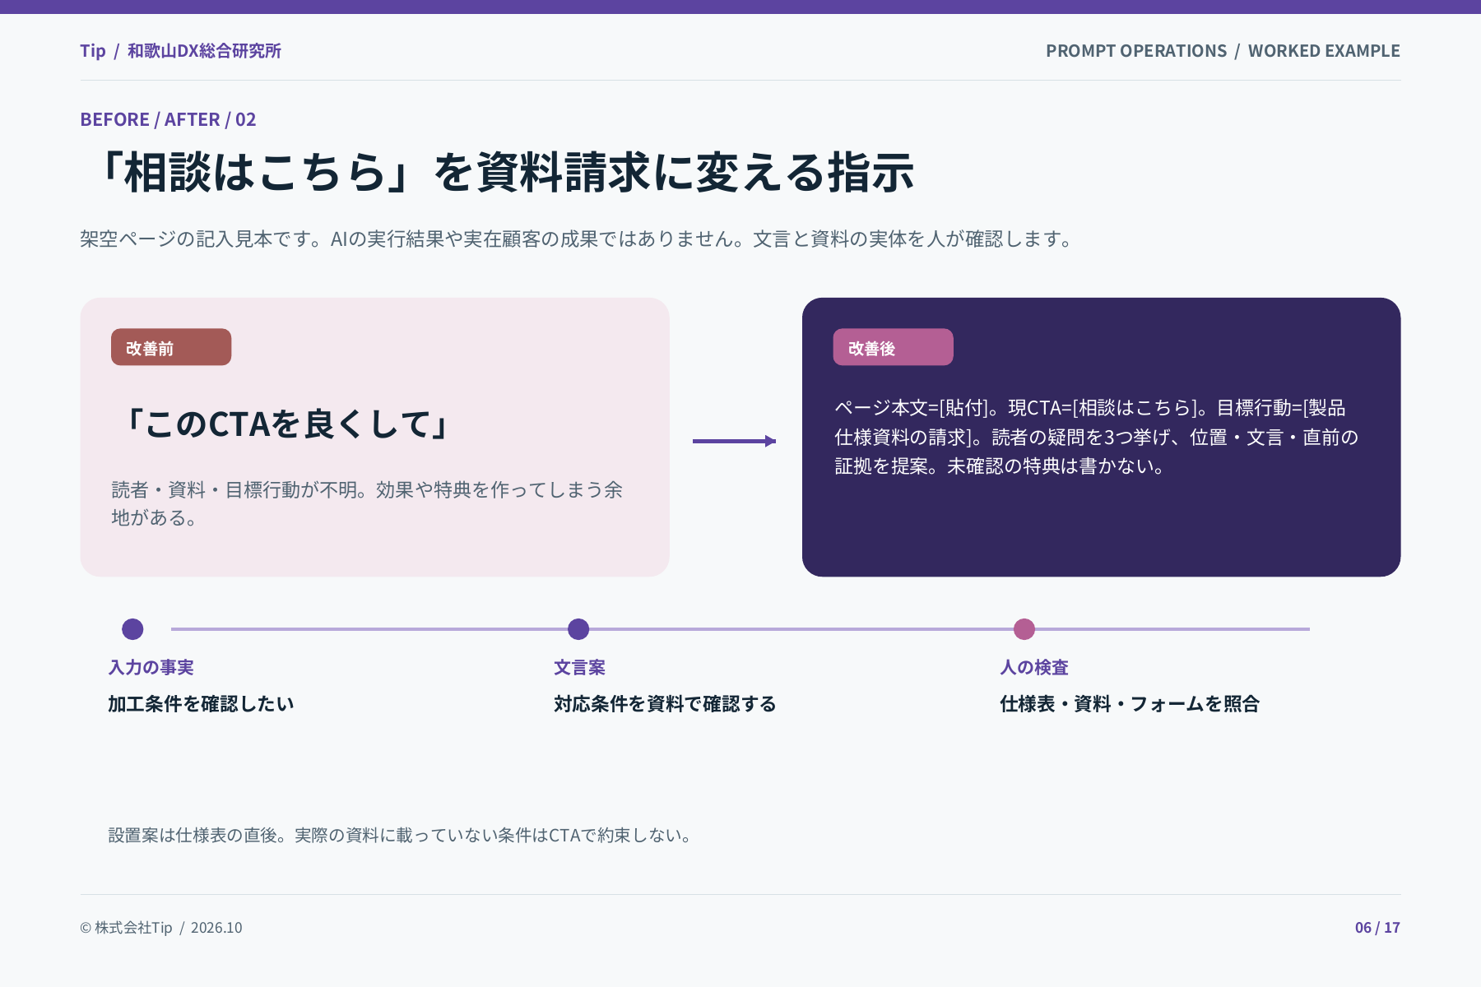Click the footer © 株式会社Tip / 2026.10
1481x987 pixels.
click(x=161, y=928)
